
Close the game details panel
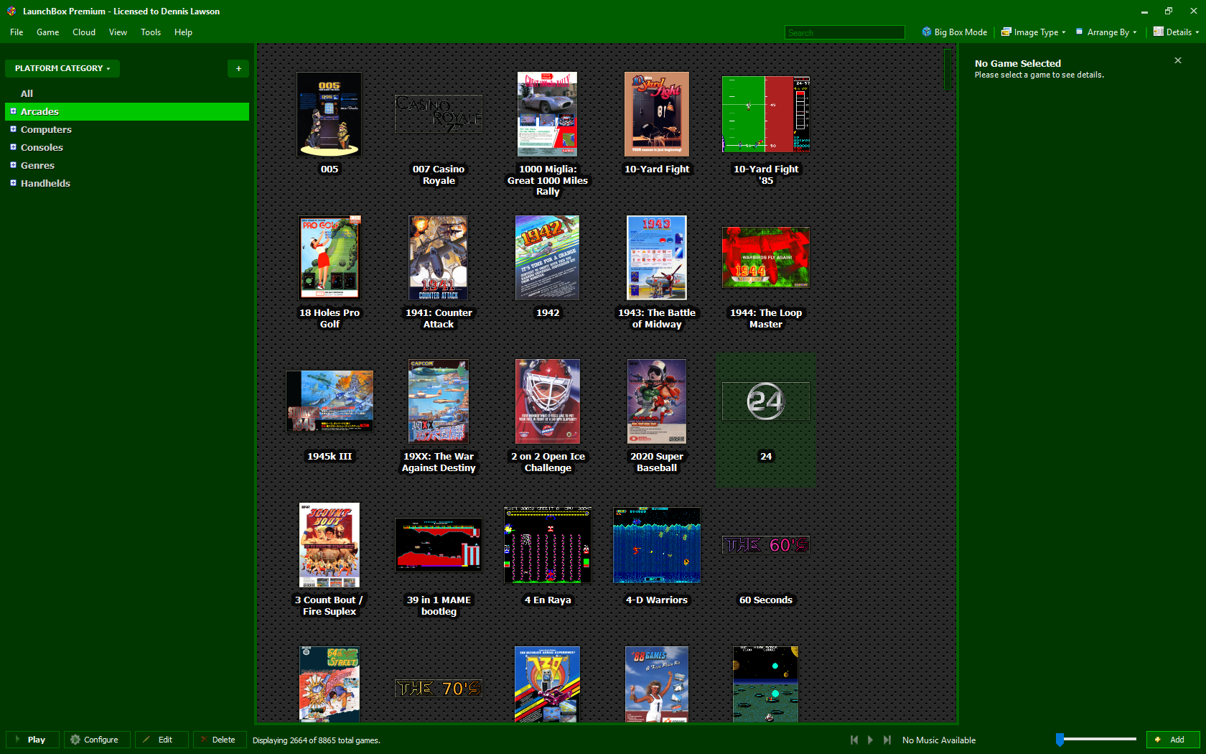coord(1178,61)
